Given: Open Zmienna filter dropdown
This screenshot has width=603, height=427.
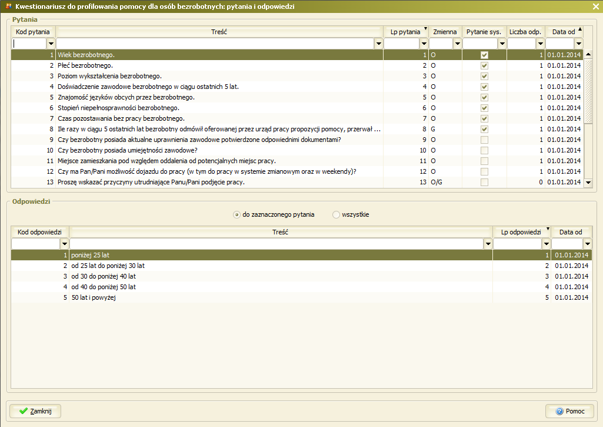Looking at the screenshot, I should pyautogui.click(x=457, y=44).
